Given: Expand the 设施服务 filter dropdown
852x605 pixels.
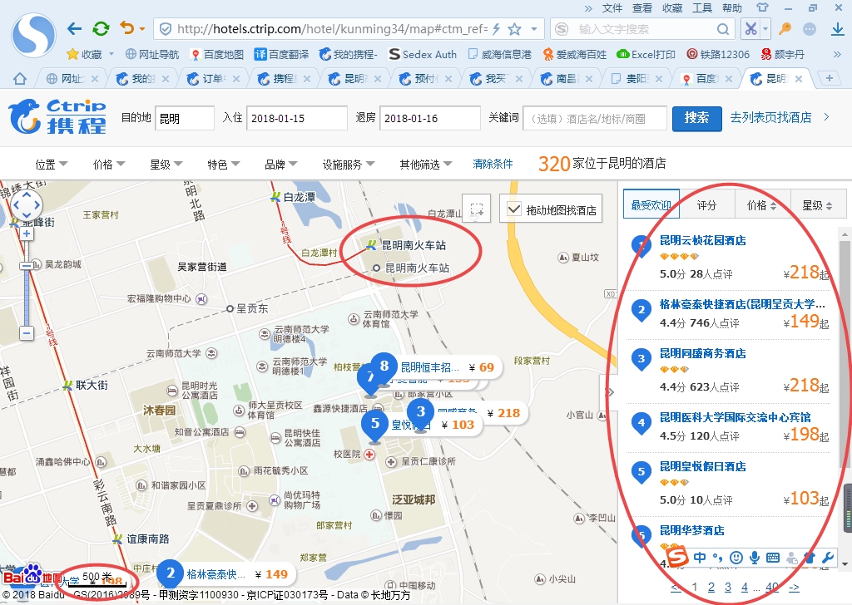Looking at the screenshot, I should (349, 164).
